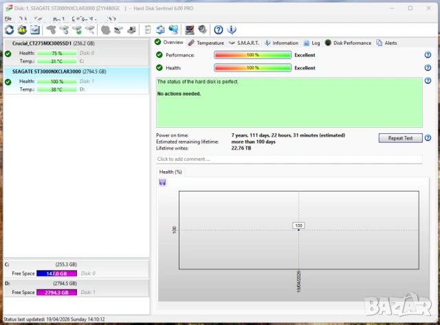Image resolution: width=440 pixels, height=325 pixels.
Task: Click the Health 100 % gradient bar
Action: [x=252, y=68]
